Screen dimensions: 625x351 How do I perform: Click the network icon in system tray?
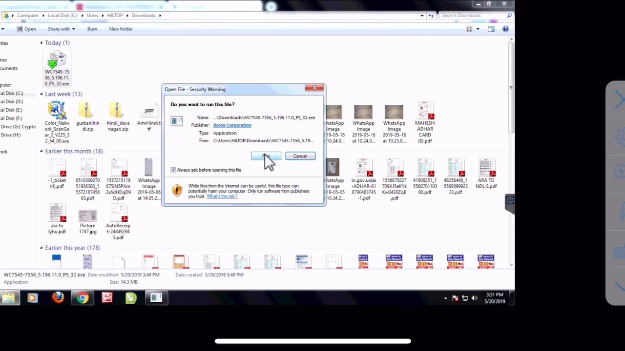click(465, 298)
